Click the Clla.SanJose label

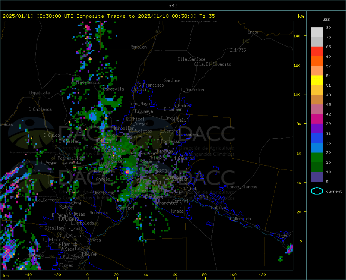point(191,59)
